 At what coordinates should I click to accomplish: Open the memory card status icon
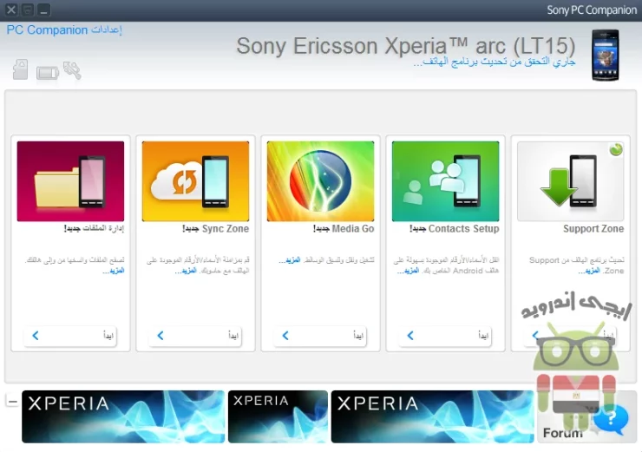[20, 69]
